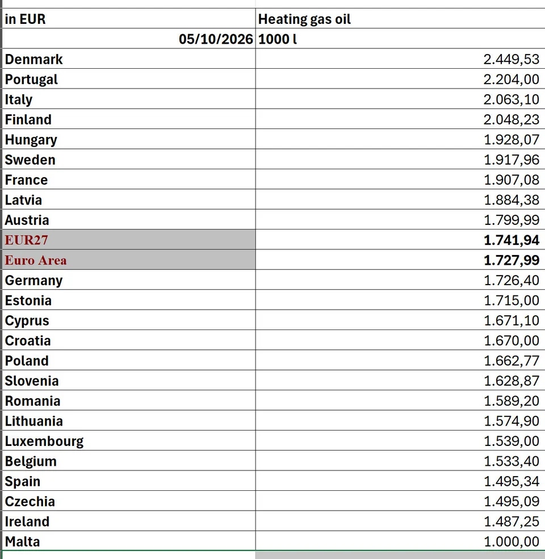Select Ireland's value 1.487,25
The width and height of the screenshot is (545, 559).
tap(400, 521)
